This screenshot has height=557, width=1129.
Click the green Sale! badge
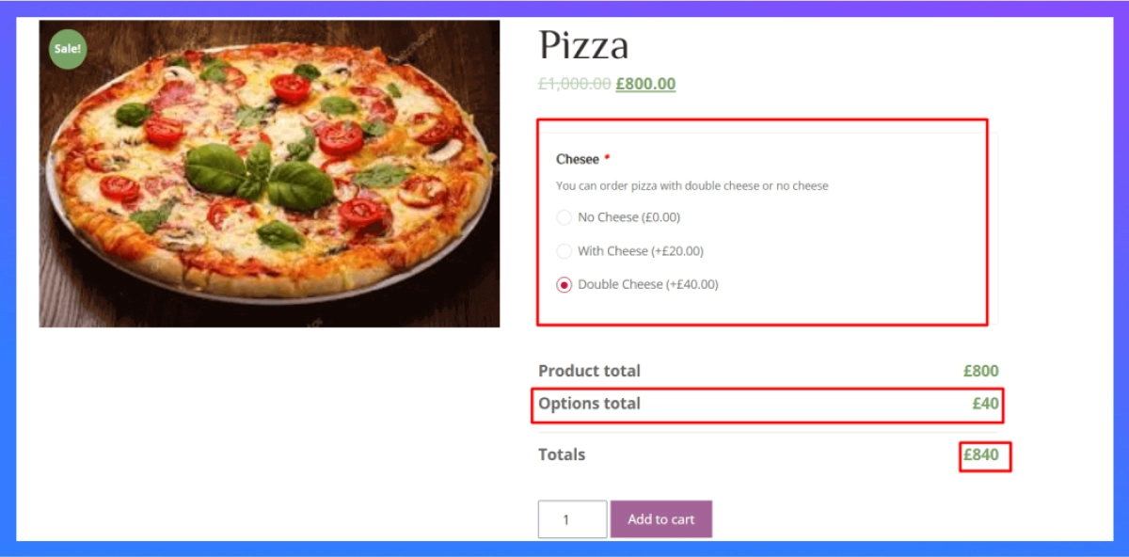click(x=66, y=47)
